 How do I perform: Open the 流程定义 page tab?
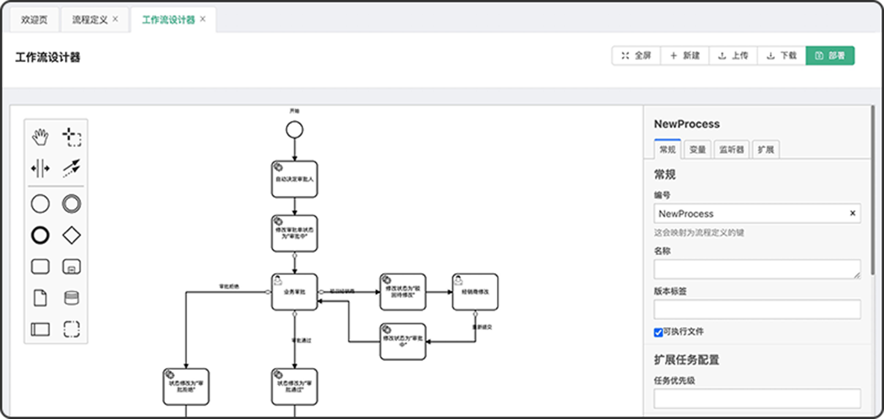coord(90,20)
